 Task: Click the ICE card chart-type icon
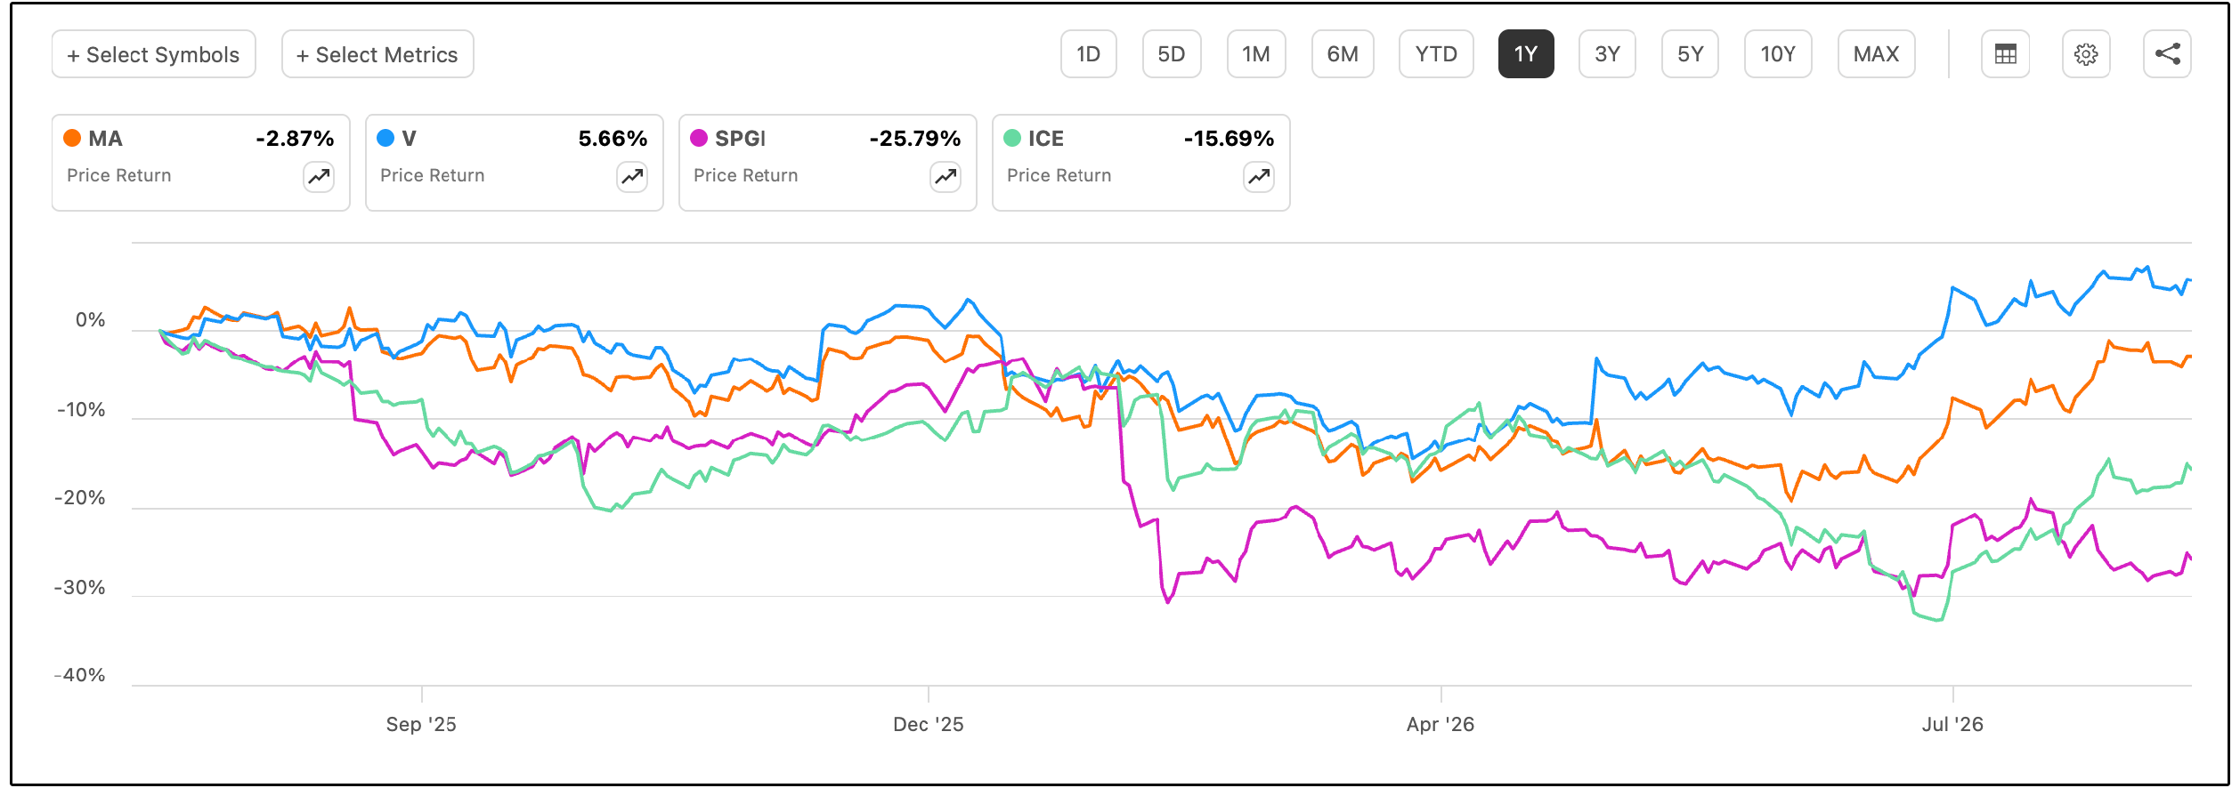(x=1259, y=177)
